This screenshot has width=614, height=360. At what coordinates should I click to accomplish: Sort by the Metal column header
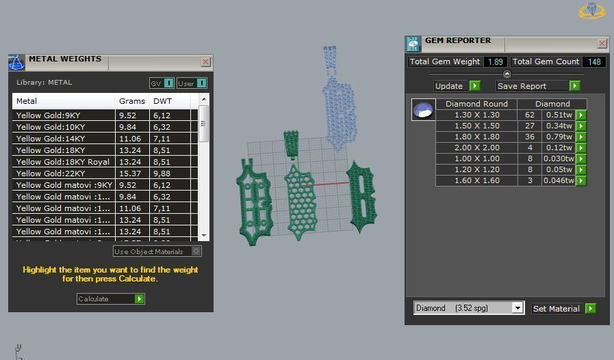click(x=64, y=101)
